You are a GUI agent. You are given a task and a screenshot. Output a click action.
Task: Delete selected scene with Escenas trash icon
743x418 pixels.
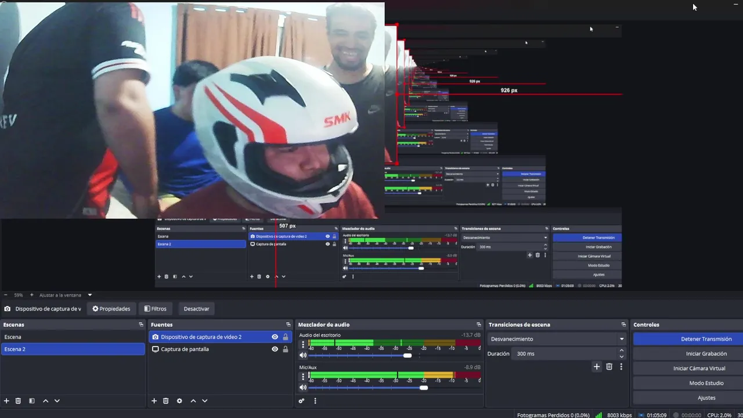(x=18, y=401)
